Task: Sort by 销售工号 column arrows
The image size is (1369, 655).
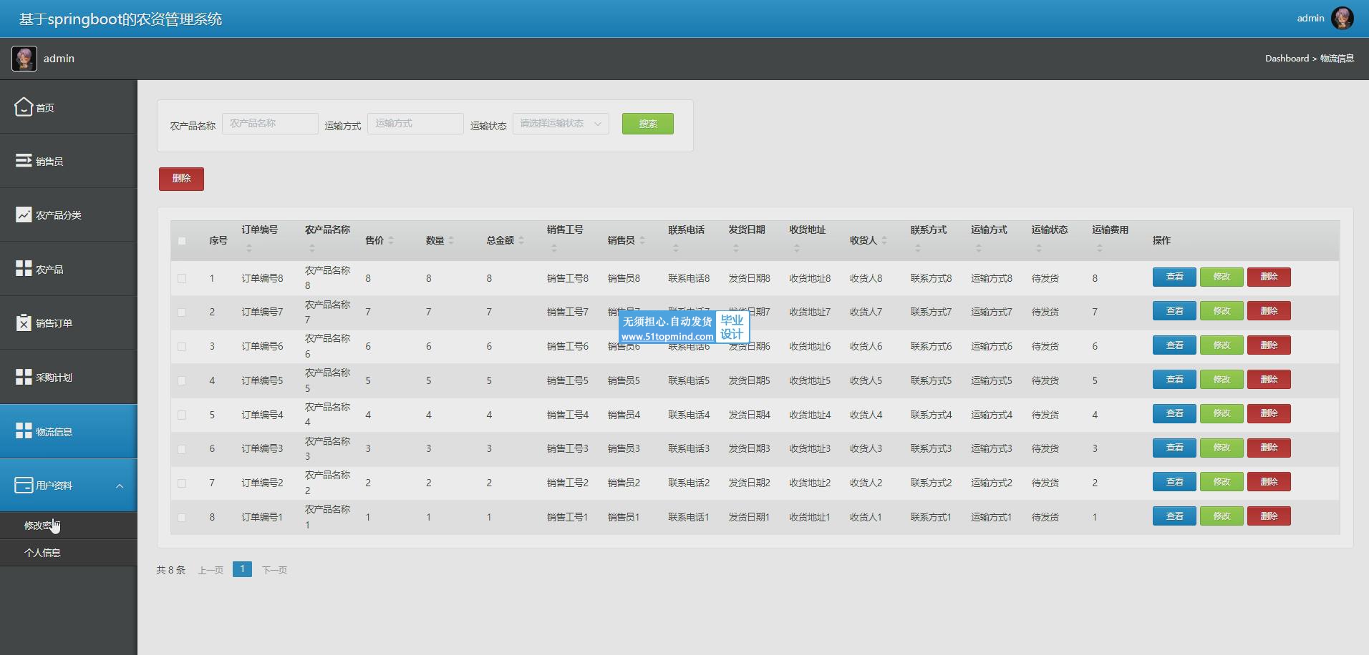Action: 554,248
